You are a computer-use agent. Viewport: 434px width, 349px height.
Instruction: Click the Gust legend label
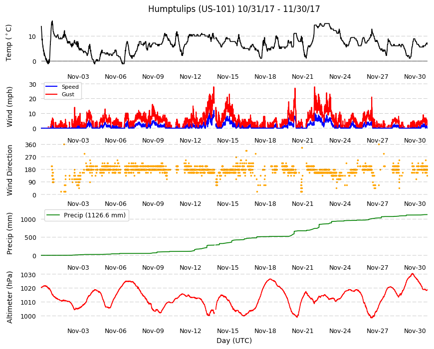click(x=68, y=94)
